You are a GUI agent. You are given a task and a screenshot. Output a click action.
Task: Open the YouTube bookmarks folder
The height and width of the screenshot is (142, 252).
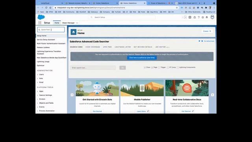coord(116,12)
